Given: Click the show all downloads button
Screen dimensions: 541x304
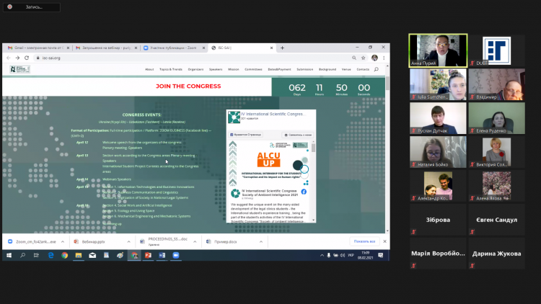Looking at the screenshot, I should click(364, 241).
